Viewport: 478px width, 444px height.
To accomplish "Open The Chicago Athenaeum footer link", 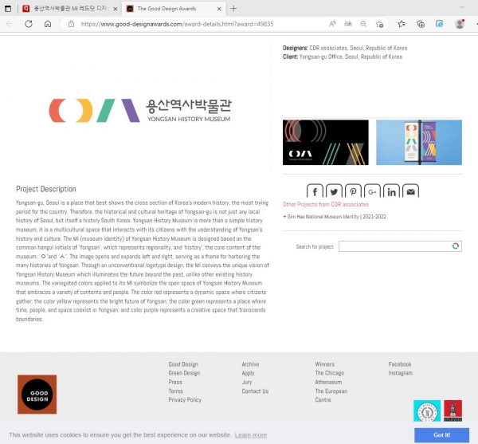I will pyautogui.click(x=330, y=378).
